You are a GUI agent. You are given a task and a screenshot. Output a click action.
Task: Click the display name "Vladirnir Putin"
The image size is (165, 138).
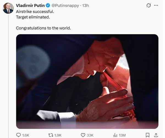[30, 5]
